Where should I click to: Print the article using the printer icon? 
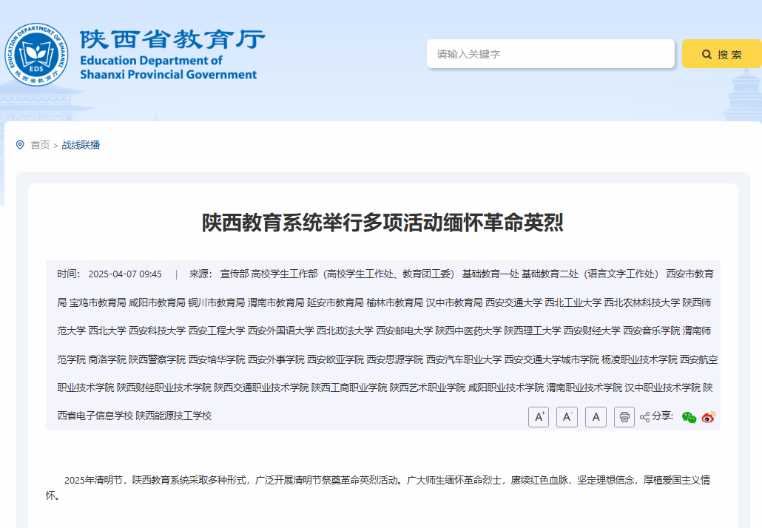point(624,417)
